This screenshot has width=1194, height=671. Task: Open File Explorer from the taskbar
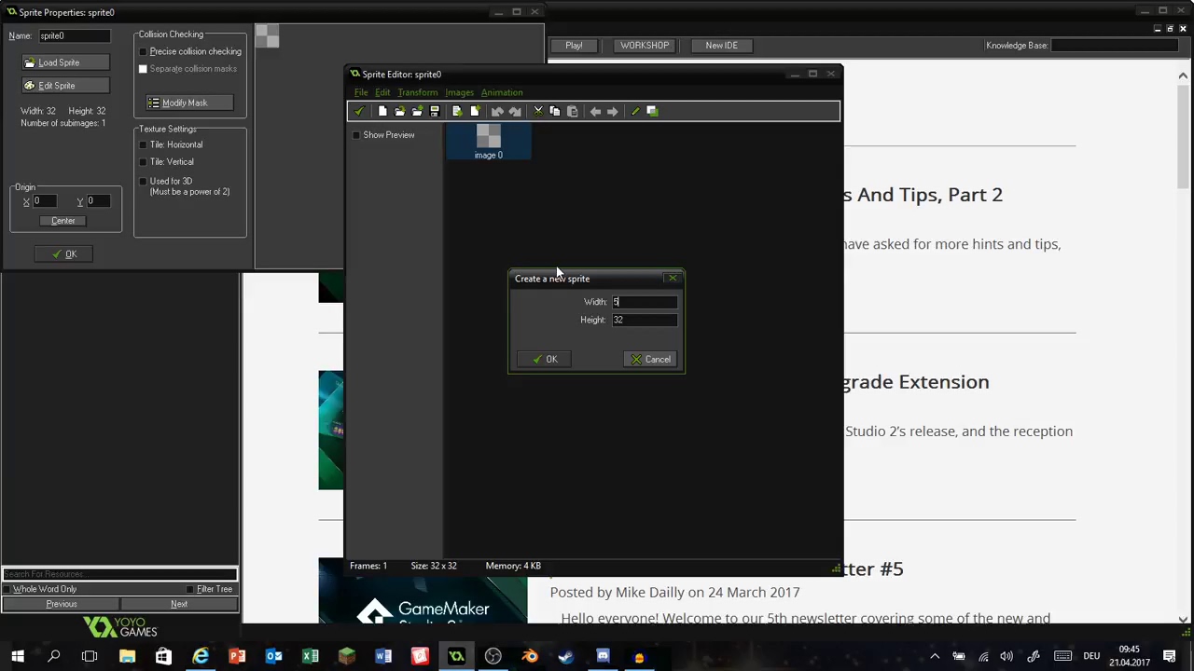coord(127,657)
